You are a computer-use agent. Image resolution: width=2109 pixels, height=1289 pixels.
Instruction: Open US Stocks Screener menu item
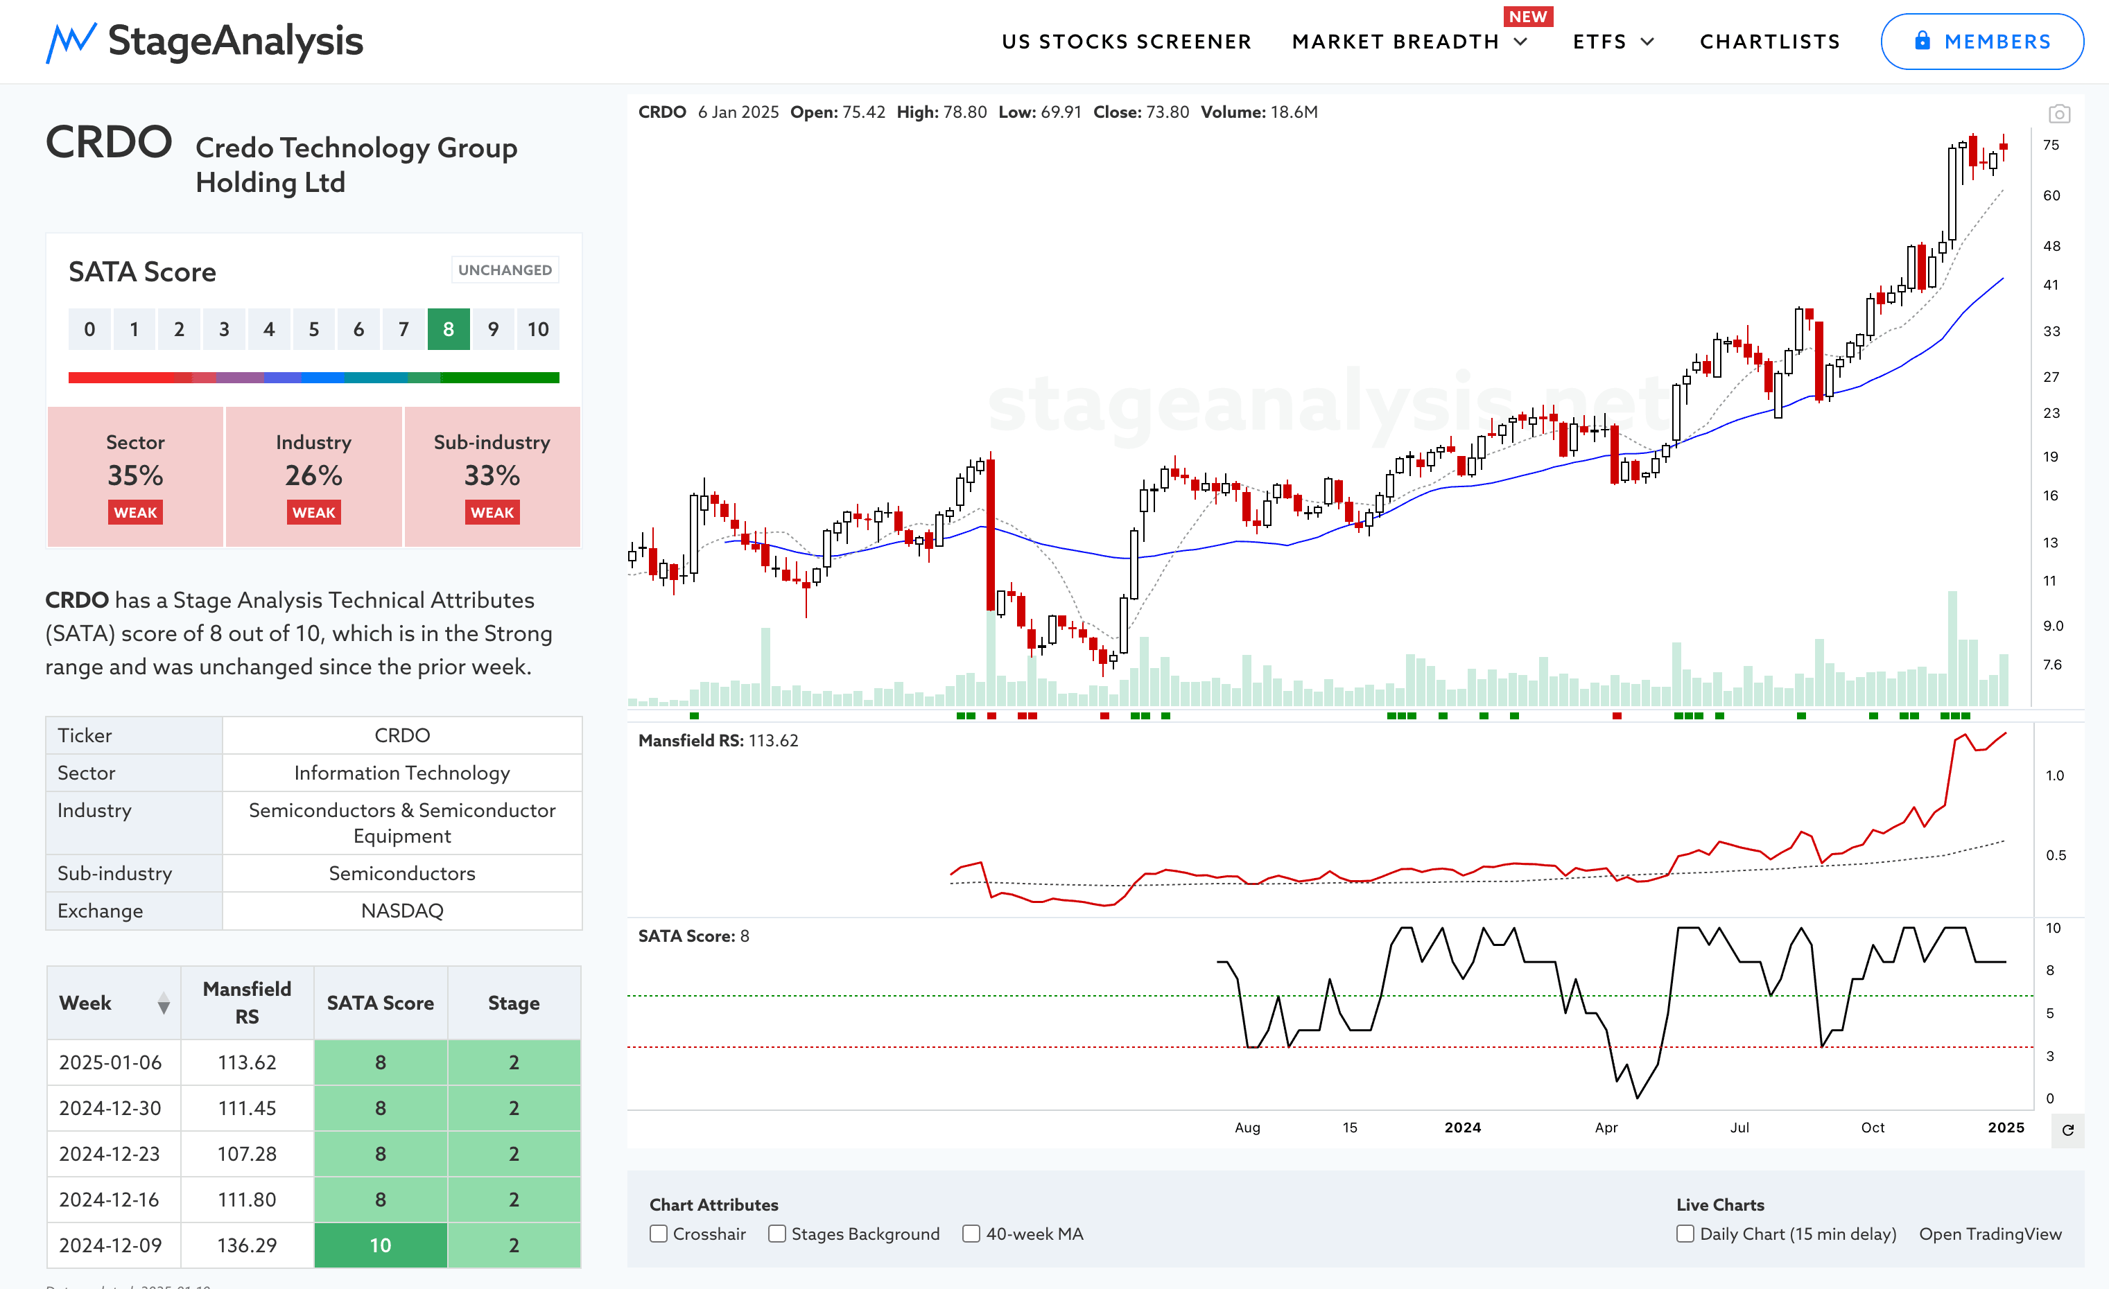pos(1127,42)
